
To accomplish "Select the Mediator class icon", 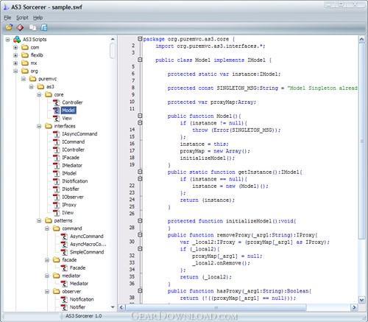I will (64, 284).
